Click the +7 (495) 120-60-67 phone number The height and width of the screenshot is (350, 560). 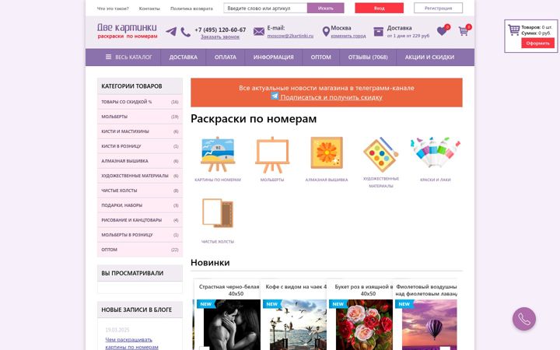pyautogui.click(x=220, y=30)
